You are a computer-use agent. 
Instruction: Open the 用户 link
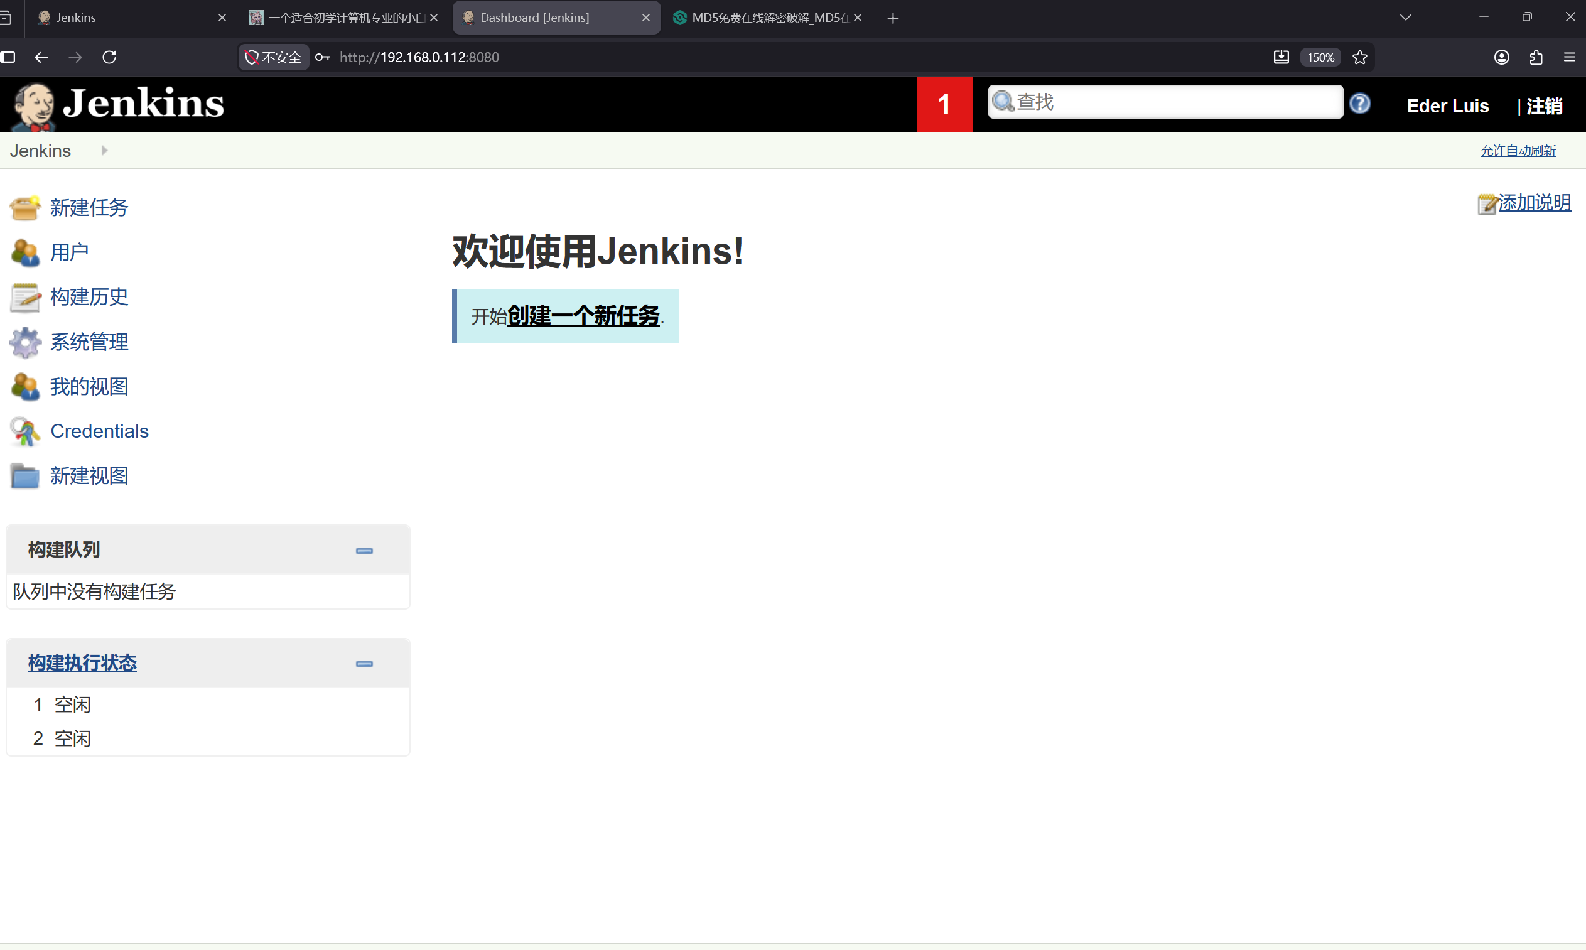coord(70,252)
